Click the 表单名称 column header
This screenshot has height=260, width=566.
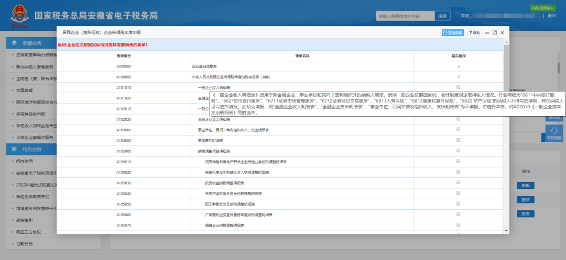(x=302, y=56)
